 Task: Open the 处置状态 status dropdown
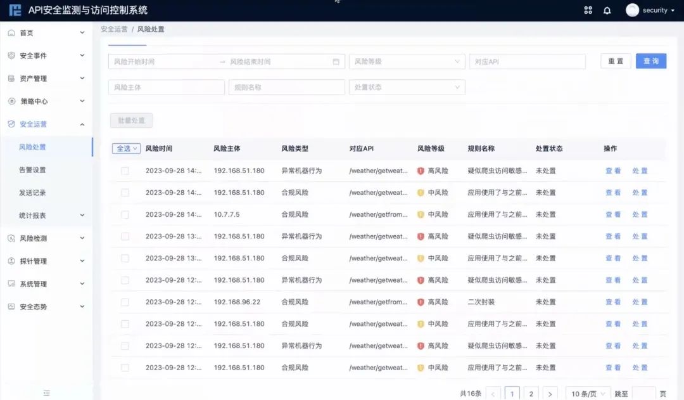[x=407, y=86]
